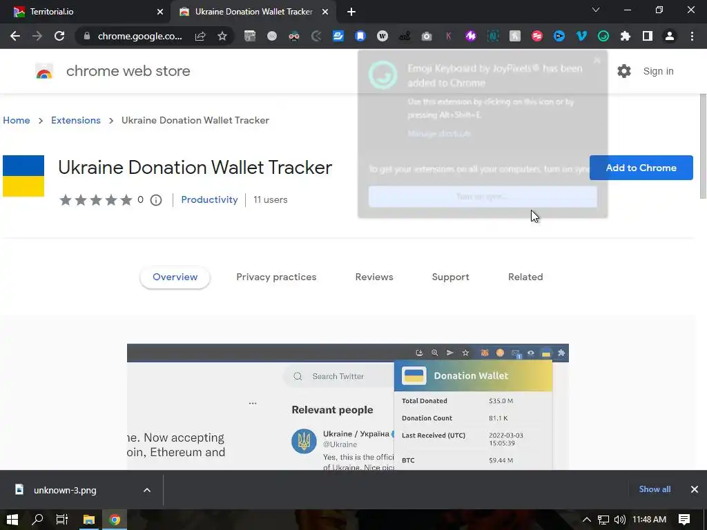The width and height of the screenshot is (707, 530).
Task: Click the '11 users' text
Action: [x=270, y=199]
